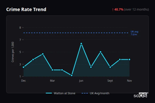The height and width of the screenshot is (103, 155).
Task: Click the lowest May data point
Action: point(72,75)
